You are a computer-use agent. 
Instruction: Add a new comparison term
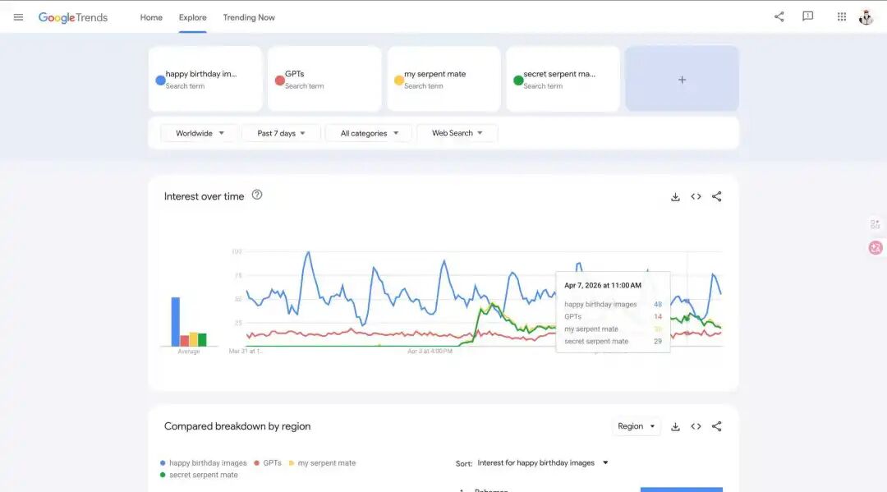[x=682, y=79]
